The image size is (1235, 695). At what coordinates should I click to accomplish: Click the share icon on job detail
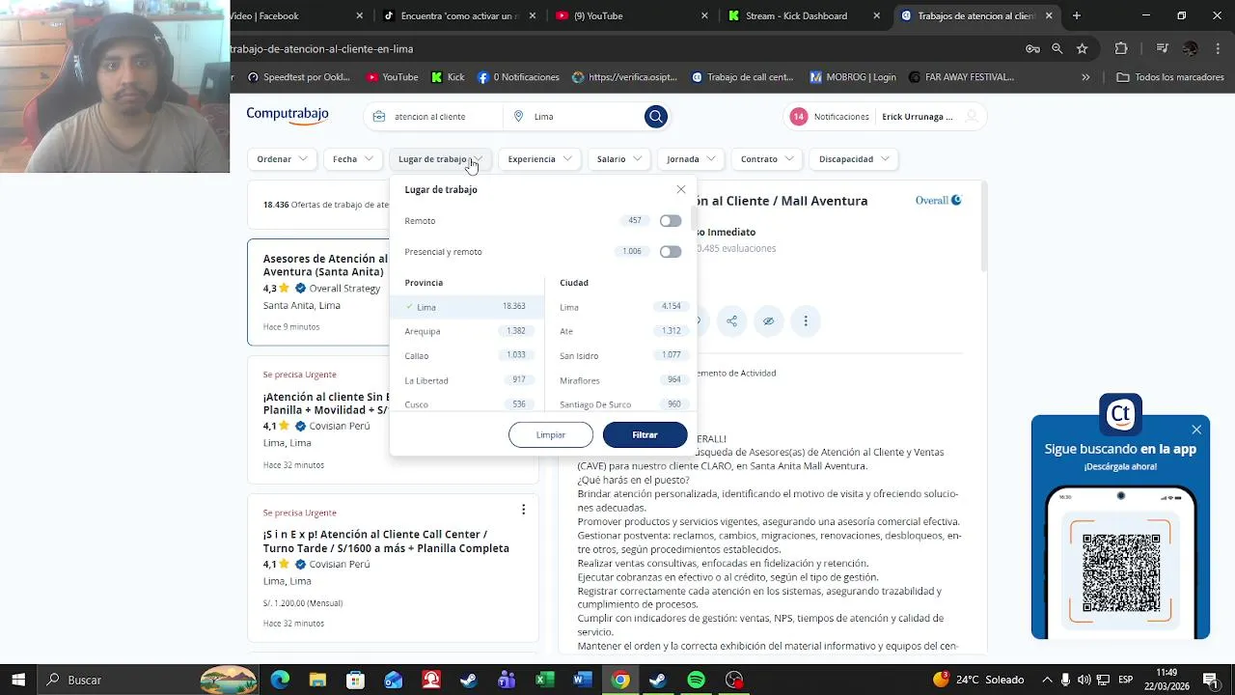732,321
